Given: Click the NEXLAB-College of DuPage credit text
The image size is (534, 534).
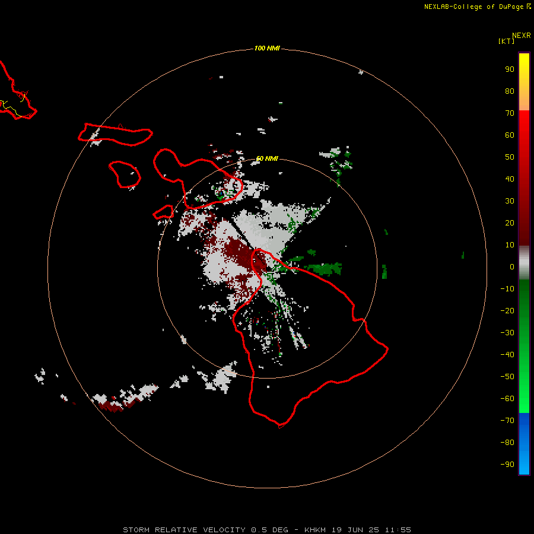Looking at the screenshot, I should pyautogui.click(x=477, y=7).
